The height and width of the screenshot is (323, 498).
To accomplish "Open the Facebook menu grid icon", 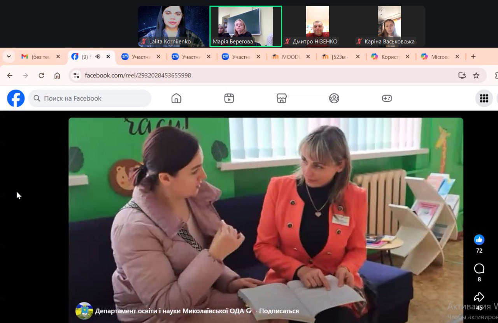I will [484, 99].
